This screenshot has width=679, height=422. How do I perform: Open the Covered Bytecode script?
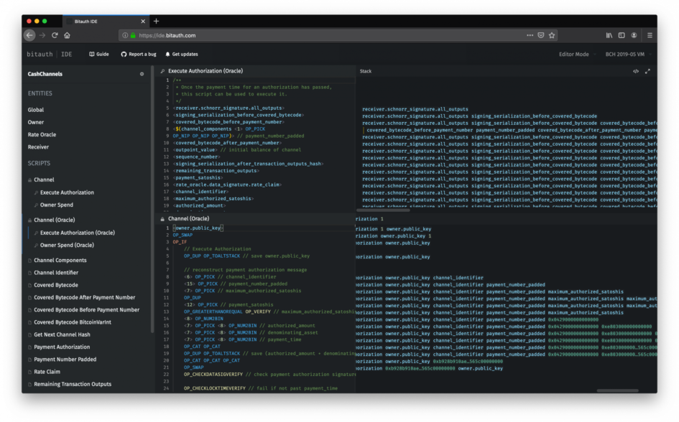click(x=56, y=286)
